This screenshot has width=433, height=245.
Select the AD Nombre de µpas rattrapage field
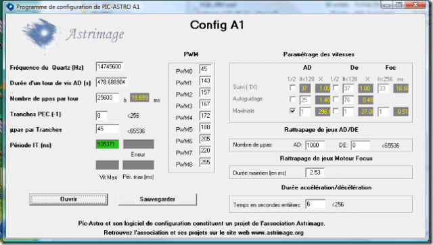click(315, 146)
